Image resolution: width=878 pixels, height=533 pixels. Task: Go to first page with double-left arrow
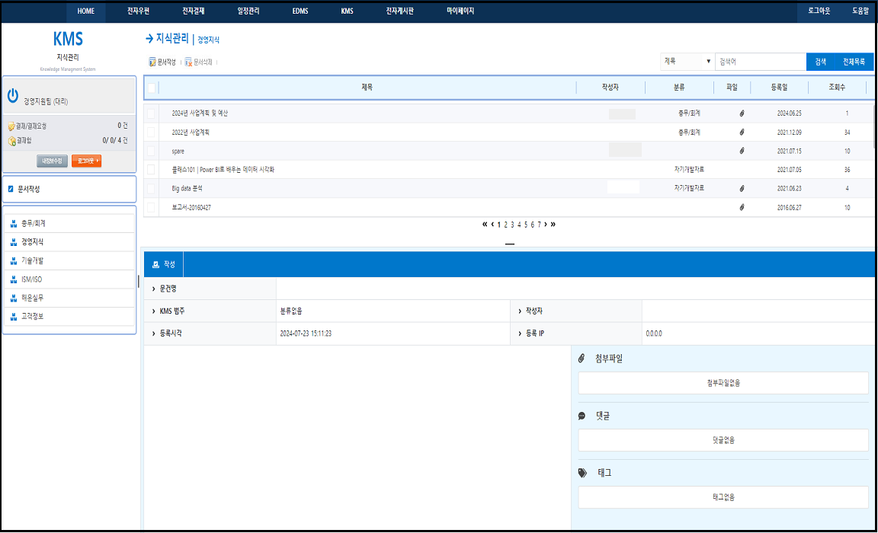pos(485,225)
